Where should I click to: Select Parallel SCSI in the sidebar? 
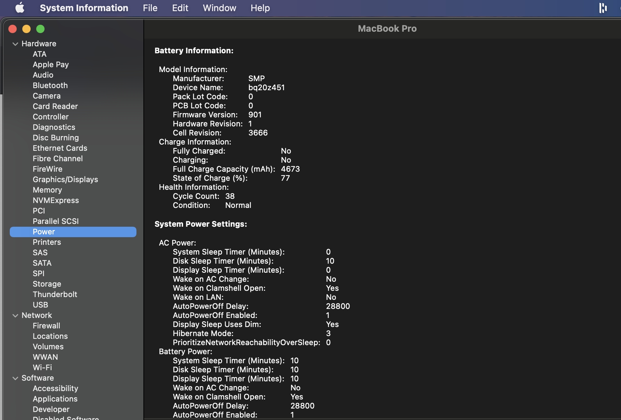(x=56, y=221)
